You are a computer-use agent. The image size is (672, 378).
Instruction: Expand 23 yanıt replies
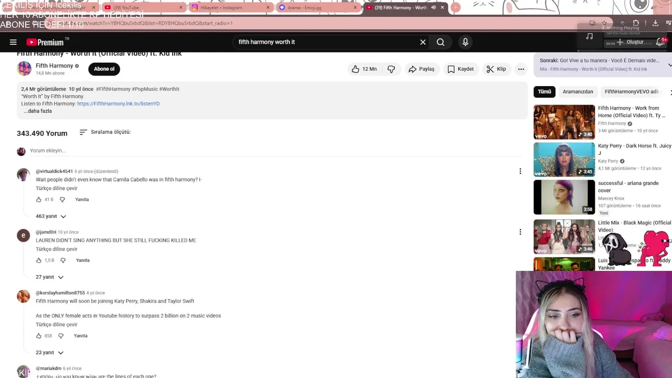pos(49,353)
